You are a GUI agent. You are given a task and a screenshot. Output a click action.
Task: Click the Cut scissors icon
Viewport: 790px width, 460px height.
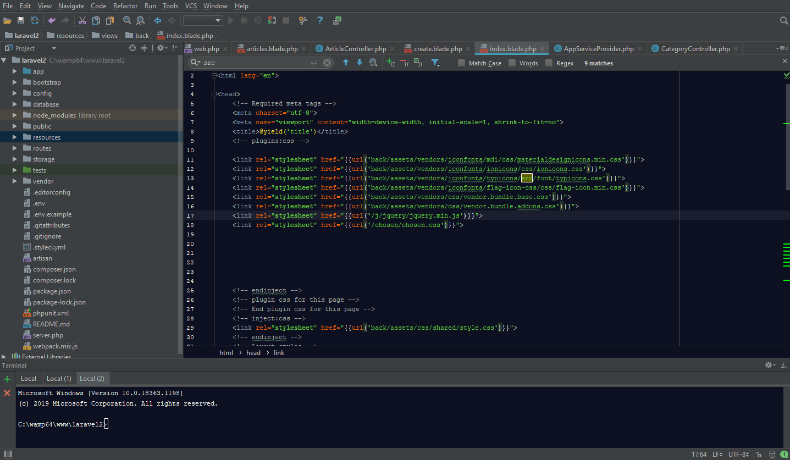[x=82, y=20]
